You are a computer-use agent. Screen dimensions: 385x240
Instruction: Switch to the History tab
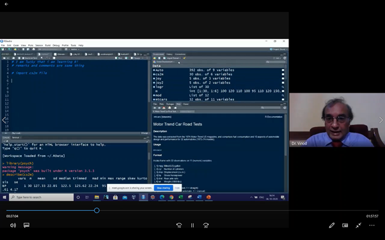[169, 54]
